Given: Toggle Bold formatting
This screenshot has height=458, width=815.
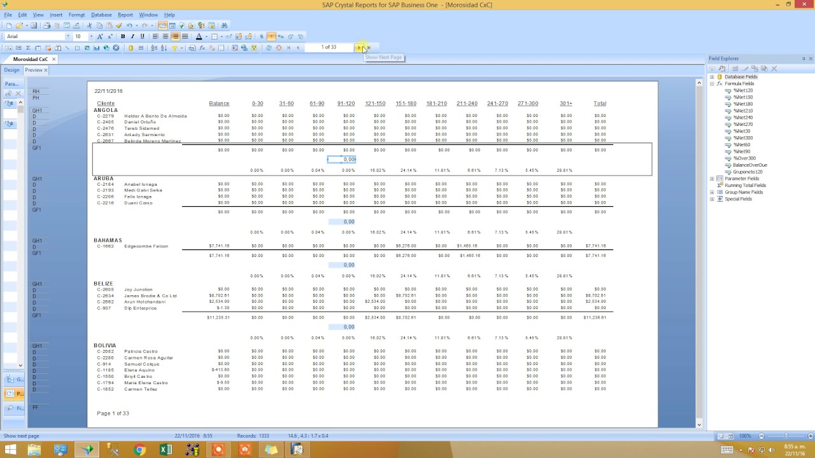Looking at the screenshot, I should (123, 36).
